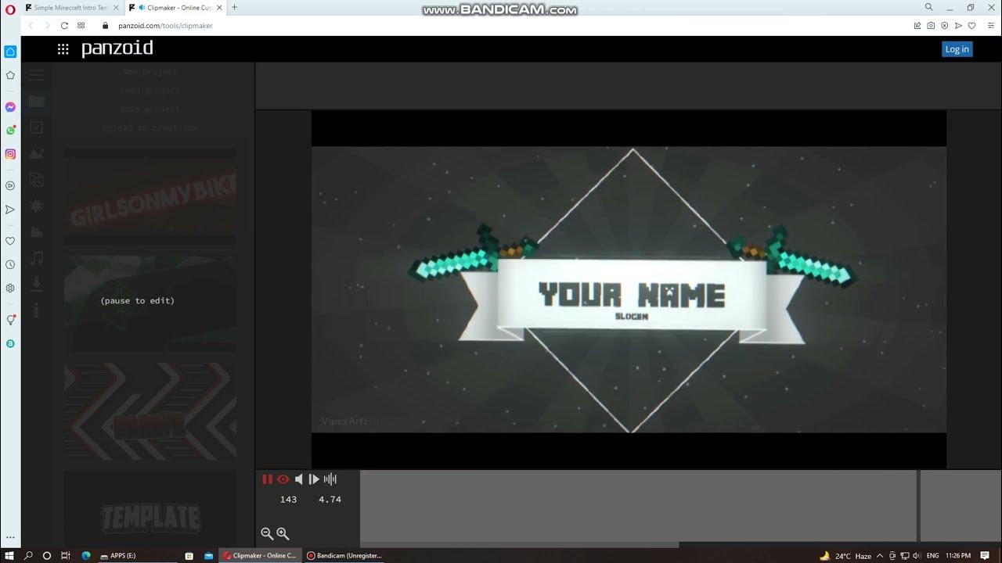Open Windows notification center
This screenshot has width=1002, height=563.
(985, 555)
